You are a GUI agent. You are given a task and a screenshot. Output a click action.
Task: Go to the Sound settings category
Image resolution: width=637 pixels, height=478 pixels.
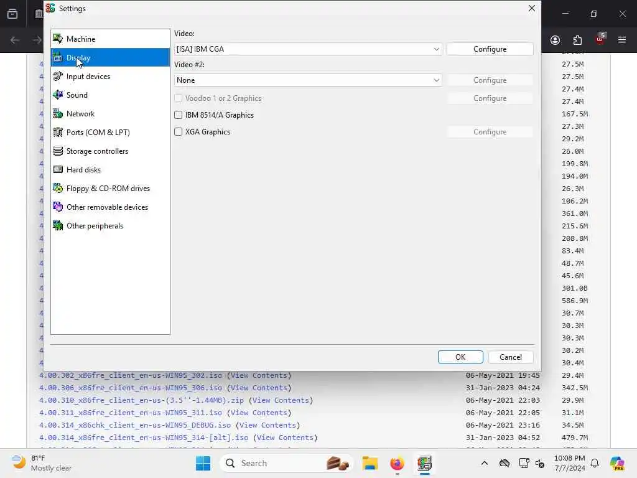tap(110, 95)
